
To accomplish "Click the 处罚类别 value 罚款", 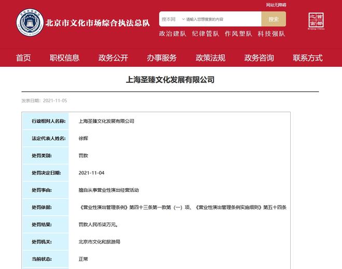I will coord(83,156).
